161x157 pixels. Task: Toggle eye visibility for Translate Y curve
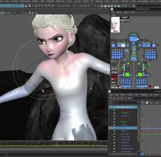click(x=114, y=113)
